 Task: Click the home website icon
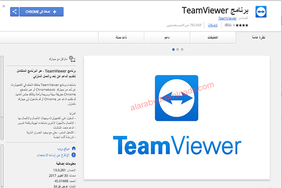pyautogui.click(x=74, y=148)
